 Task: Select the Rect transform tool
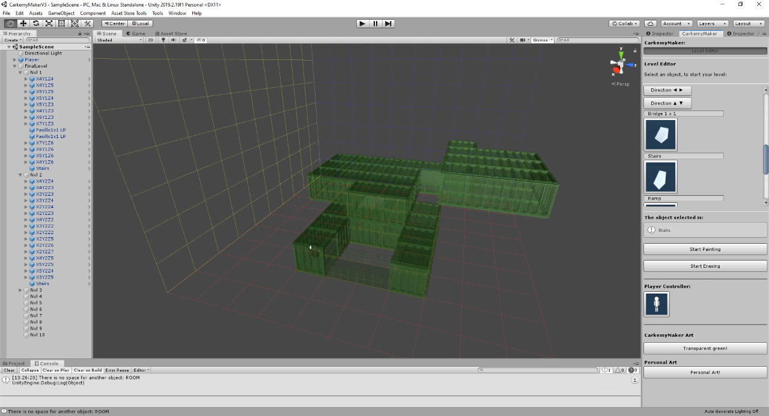(x=61, y=23)
